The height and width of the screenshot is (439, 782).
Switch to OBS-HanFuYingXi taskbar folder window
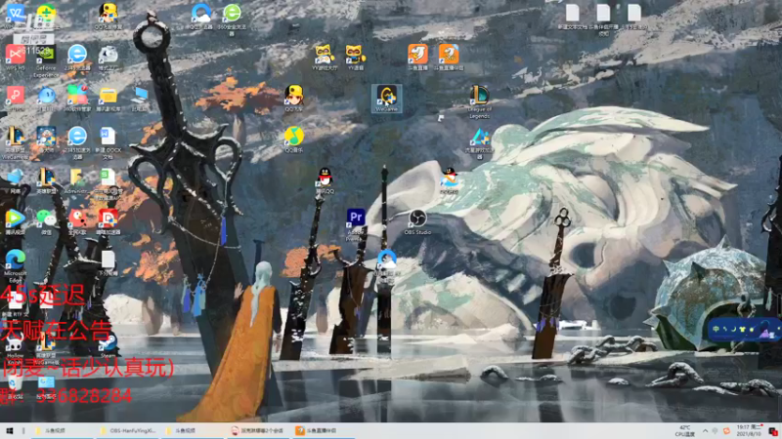coord(128,430)
